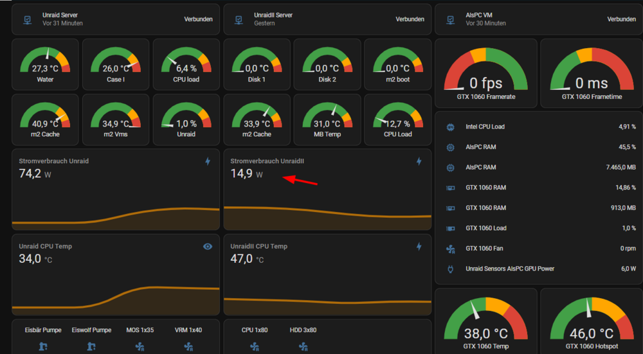The image size is (643, 354).
Task: Click the Eiswolf Pumpe pump icon
Action: (91, 347)
